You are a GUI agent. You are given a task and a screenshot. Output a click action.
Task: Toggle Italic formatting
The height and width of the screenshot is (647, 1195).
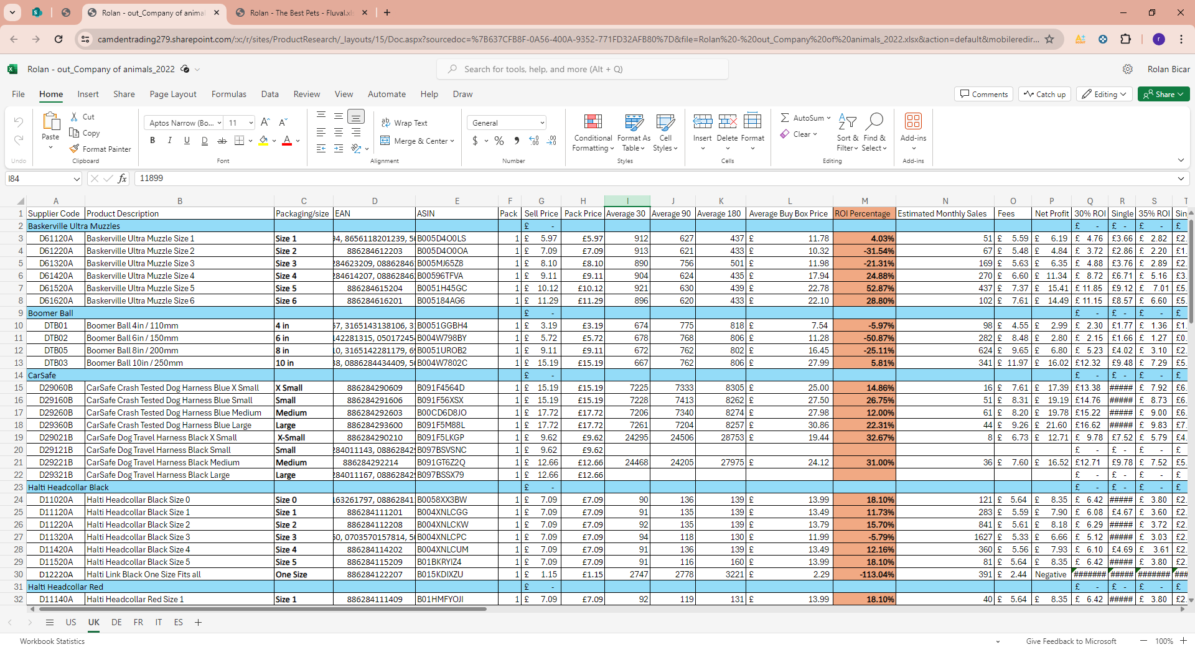click(x=169, y=141)
